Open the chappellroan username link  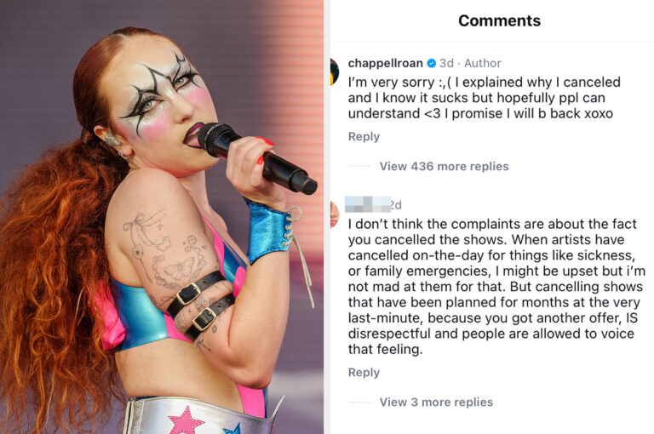click(386, 63)
